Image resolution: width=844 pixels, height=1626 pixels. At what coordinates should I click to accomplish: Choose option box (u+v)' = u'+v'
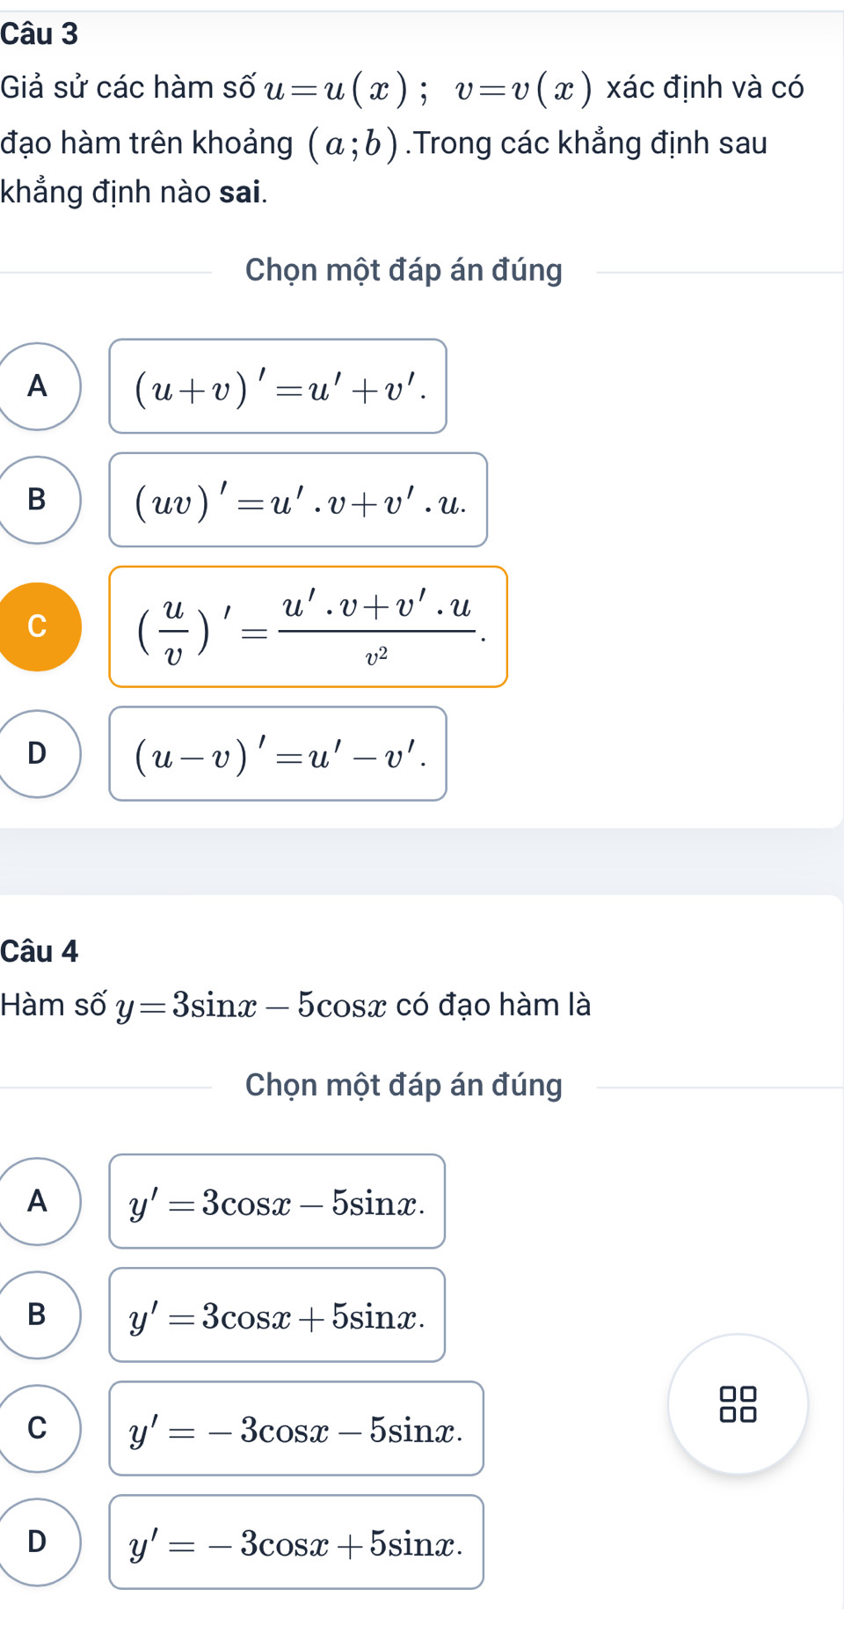tap(278, 386)
